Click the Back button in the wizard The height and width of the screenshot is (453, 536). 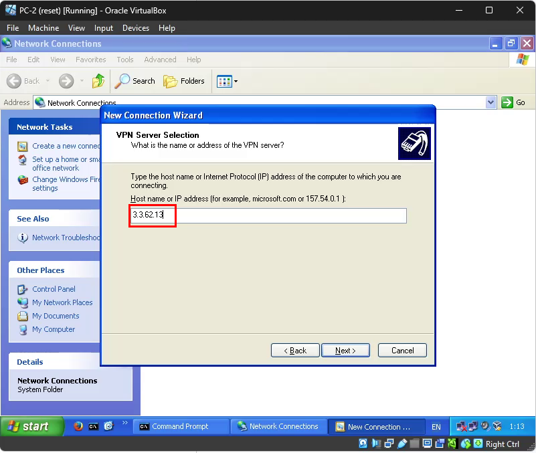[295, 351]
